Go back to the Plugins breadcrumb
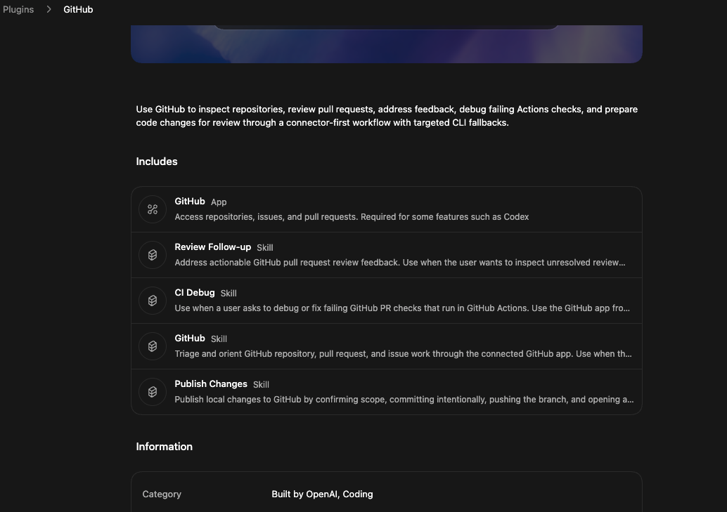Screen dimensions: 727x512 [x=18, y=9]
